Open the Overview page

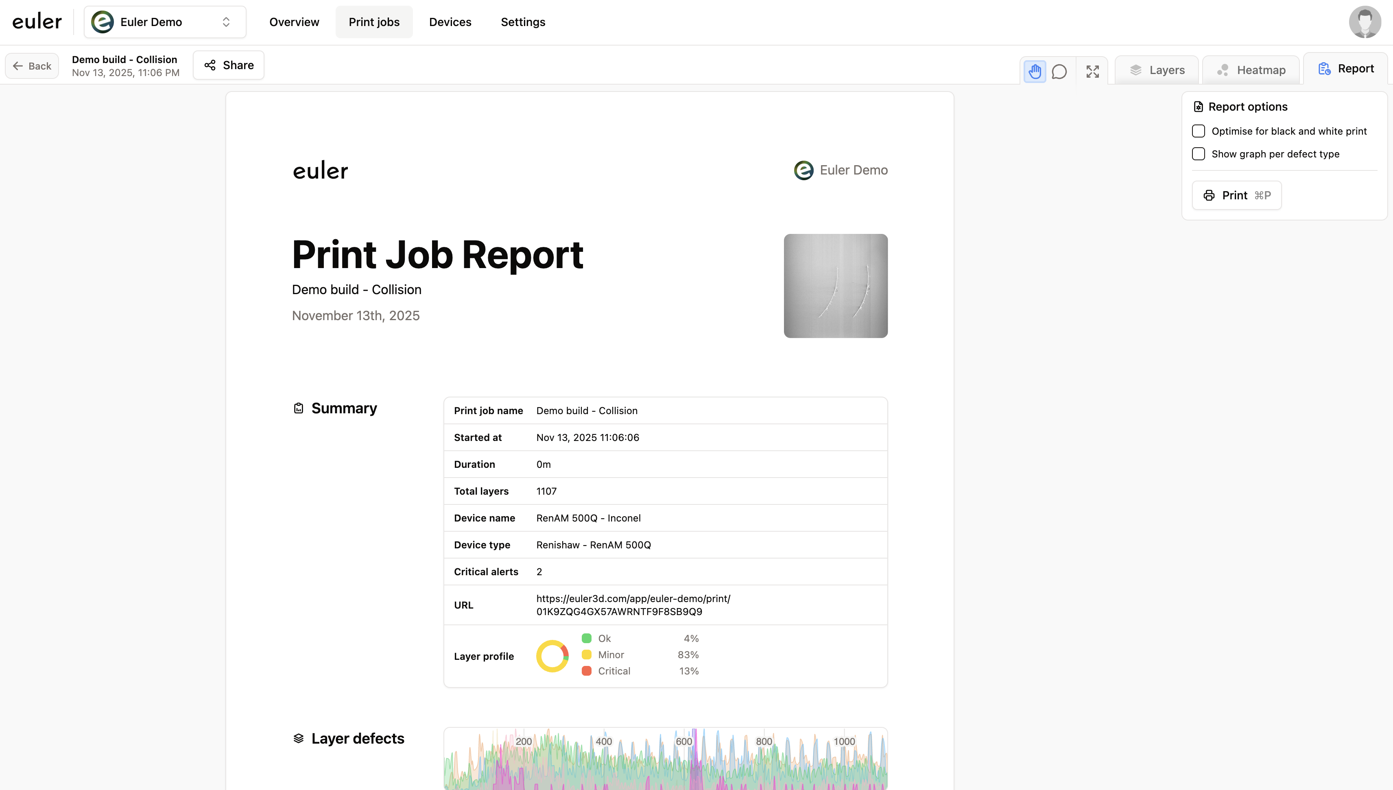coord(294,22)
